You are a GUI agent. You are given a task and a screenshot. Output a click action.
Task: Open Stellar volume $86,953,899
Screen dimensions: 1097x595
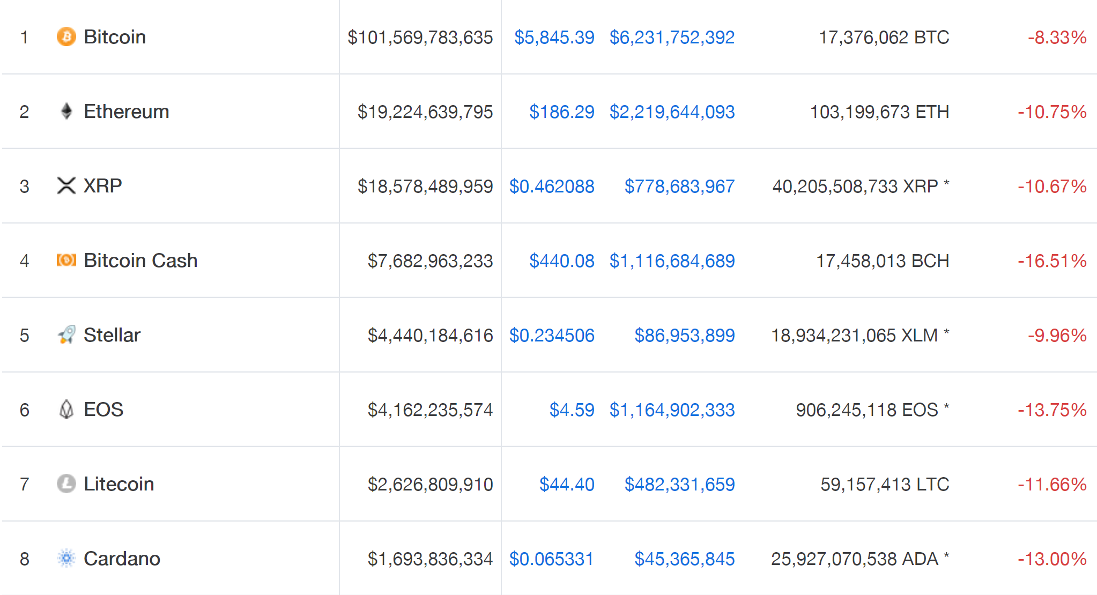[685, 335]
